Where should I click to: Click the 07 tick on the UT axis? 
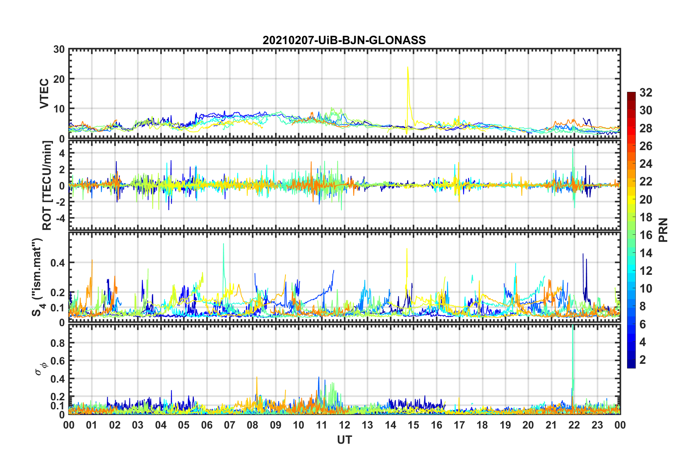tap(230, 425)
